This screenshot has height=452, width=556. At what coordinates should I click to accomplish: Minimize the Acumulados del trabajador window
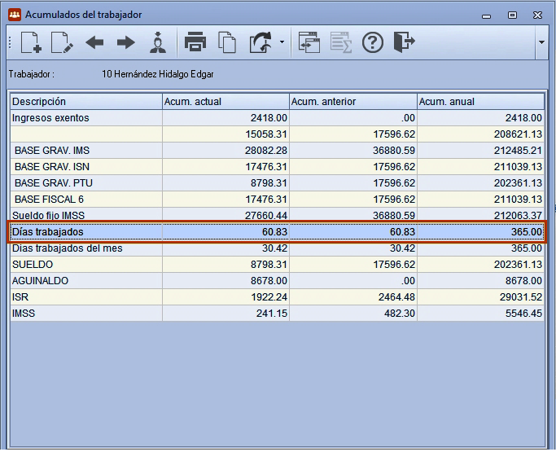pos(487,15)
